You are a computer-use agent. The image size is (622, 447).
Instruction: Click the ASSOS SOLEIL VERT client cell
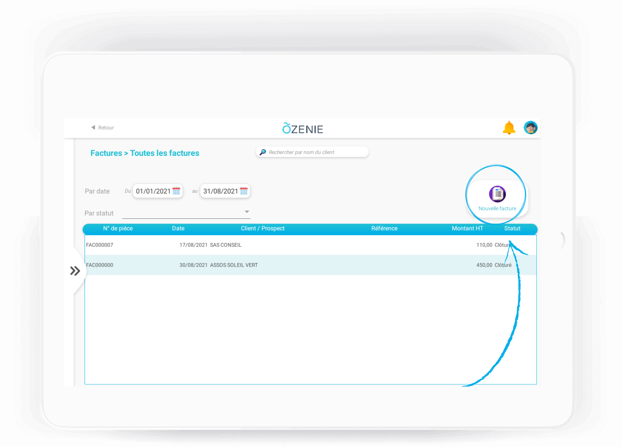point(234,265)
